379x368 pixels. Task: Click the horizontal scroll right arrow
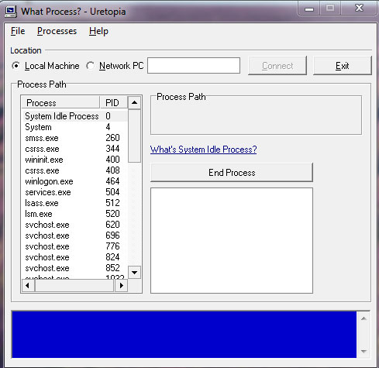122,285
